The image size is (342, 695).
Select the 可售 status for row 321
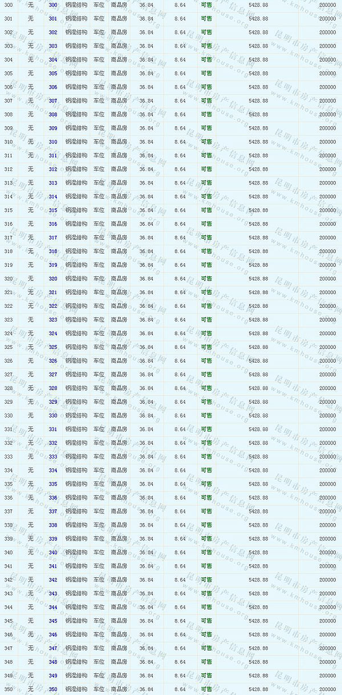tap(206, 292)
